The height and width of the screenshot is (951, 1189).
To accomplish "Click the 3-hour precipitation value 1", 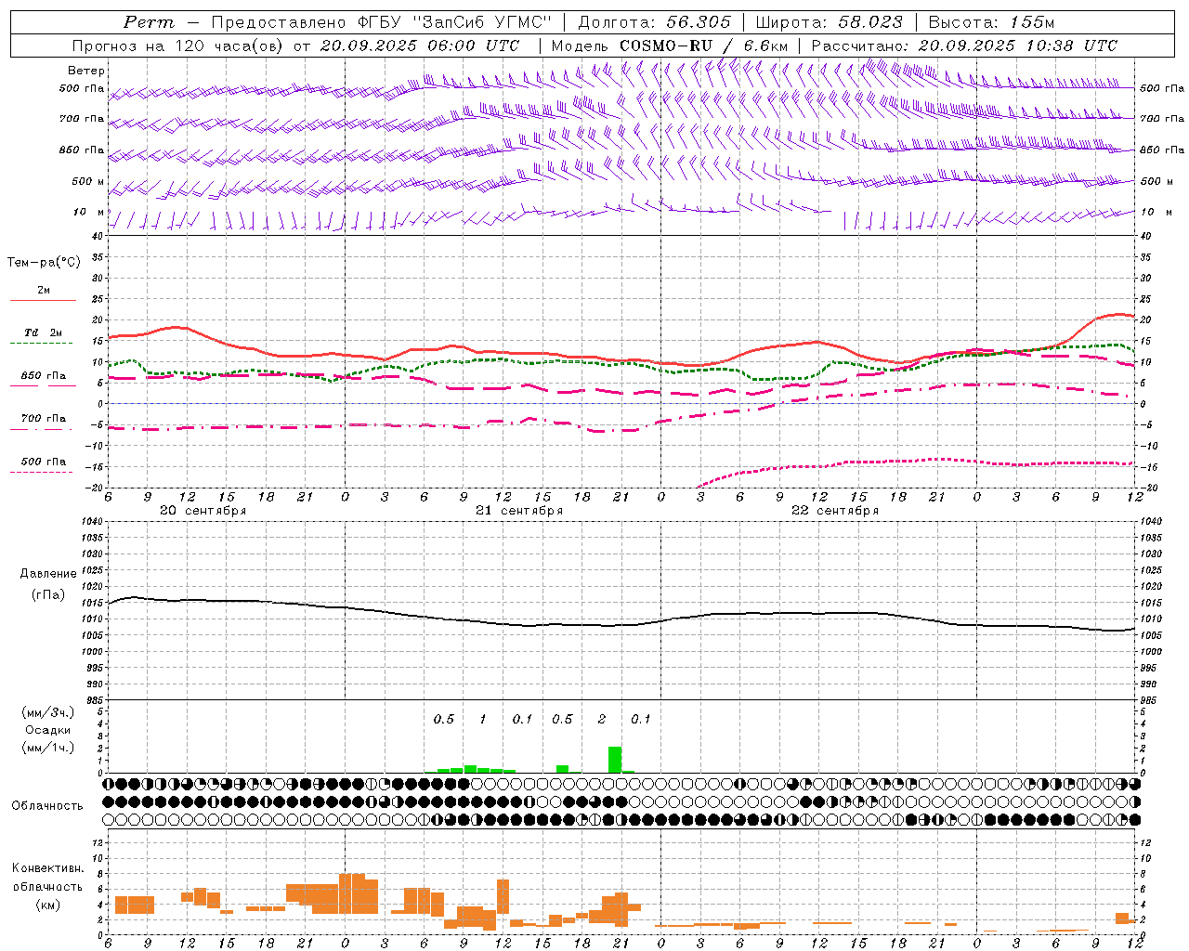I will (x=483, y=720).
